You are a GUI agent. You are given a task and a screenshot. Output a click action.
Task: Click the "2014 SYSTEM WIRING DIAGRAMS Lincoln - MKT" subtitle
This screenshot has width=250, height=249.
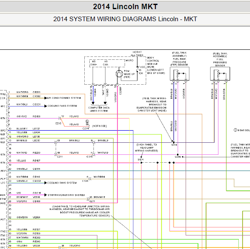pyautogui.click(x=125, y=19)
